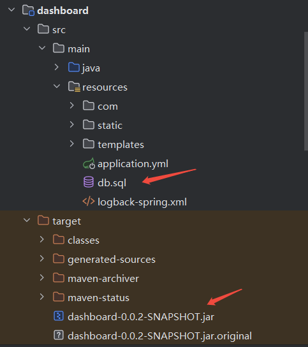
Task: Click the target folder icon
Action: click(x=43, y=221)
